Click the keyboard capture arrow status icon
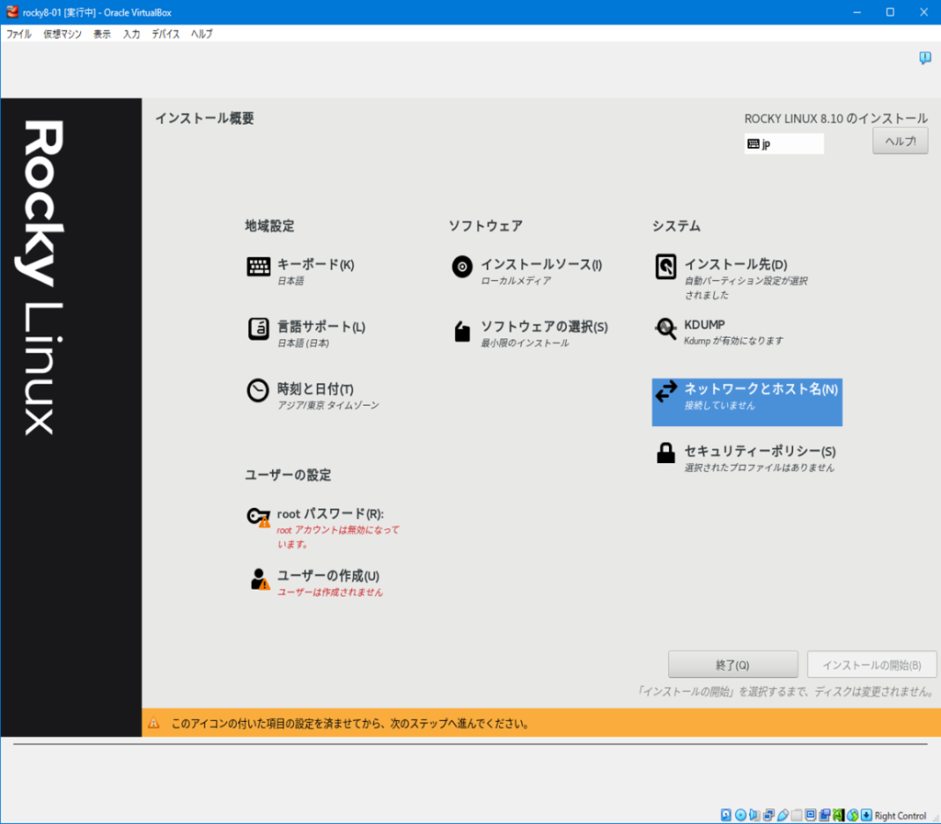The height and width of the screenshot is (824, 941). [x=867, y=815]
